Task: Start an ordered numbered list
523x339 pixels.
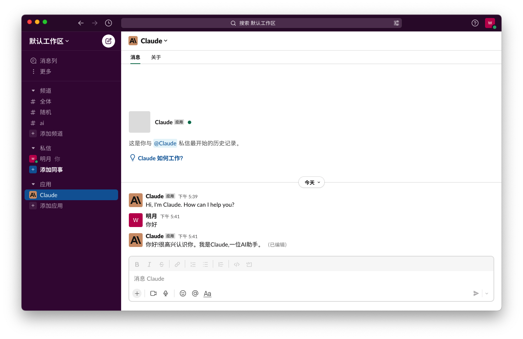Action: [x=193, y=264]
